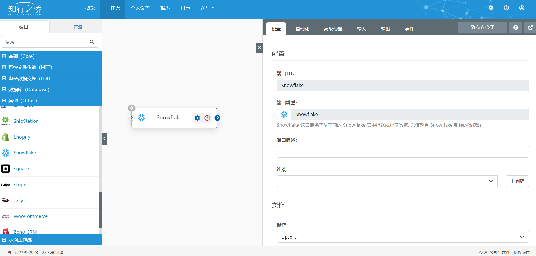Image resolution: width=536 pixels, height=256 pixels.
Task: Expand the 可控文件传输 (MFT) category
Action: (51, 67)
